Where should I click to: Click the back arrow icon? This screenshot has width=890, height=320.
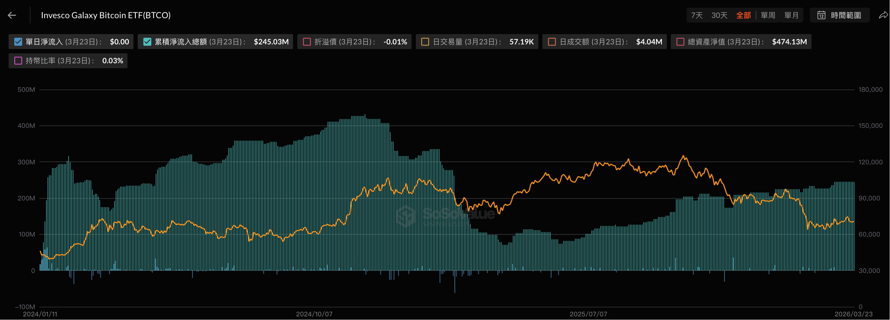12,15
